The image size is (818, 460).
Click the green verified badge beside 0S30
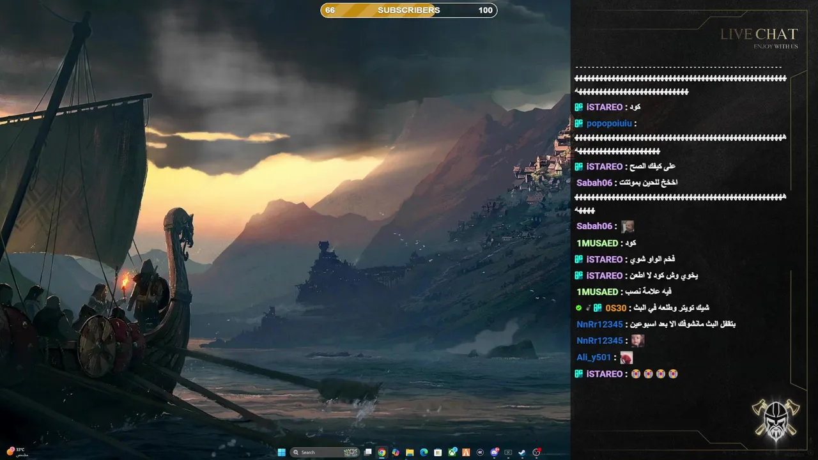click(579, 308)
